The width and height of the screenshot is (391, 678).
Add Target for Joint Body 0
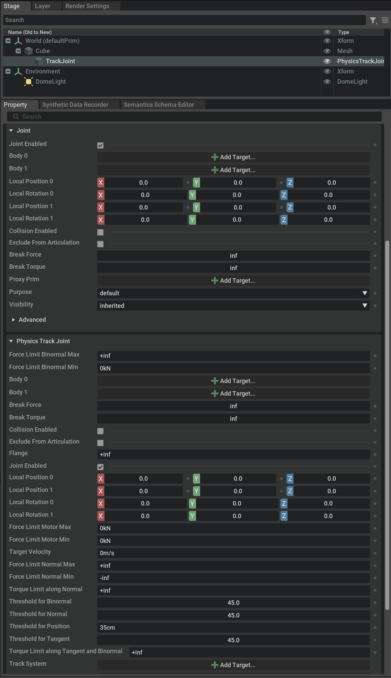(233, 157)
